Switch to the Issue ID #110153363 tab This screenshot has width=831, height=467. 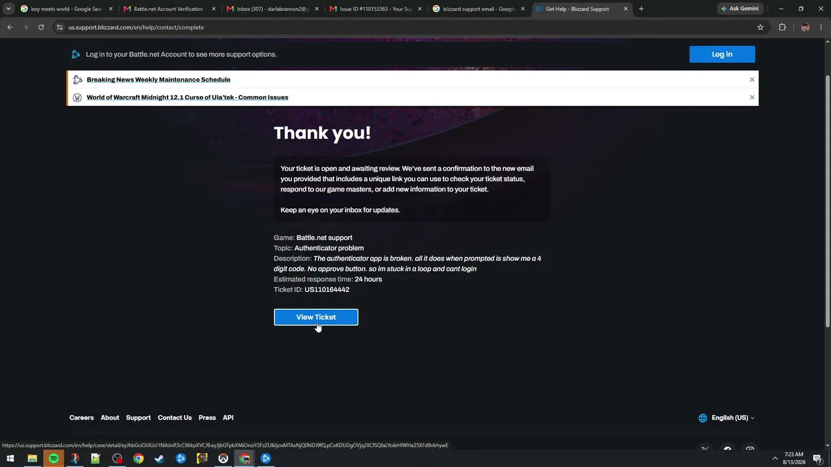[376, 9]
